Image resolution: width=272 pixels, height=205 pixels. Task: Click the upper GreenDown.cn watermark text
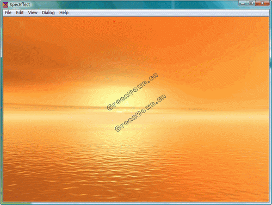point(132,92)
